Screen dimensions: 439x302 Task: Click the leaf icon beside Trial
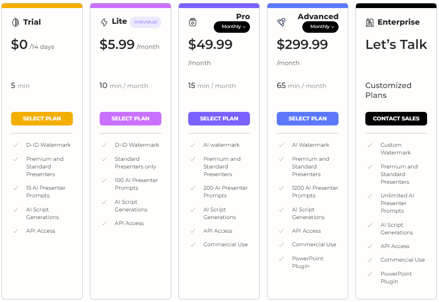16,22
